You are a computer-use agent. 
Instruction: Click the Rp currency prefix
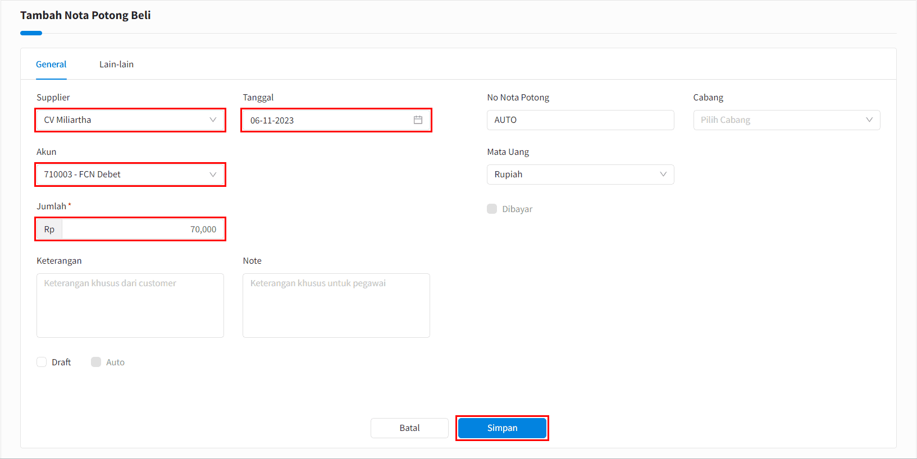coord(49,229)
